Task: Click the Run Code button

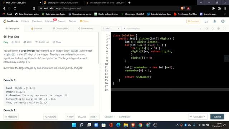Action: tap(198, 117)
